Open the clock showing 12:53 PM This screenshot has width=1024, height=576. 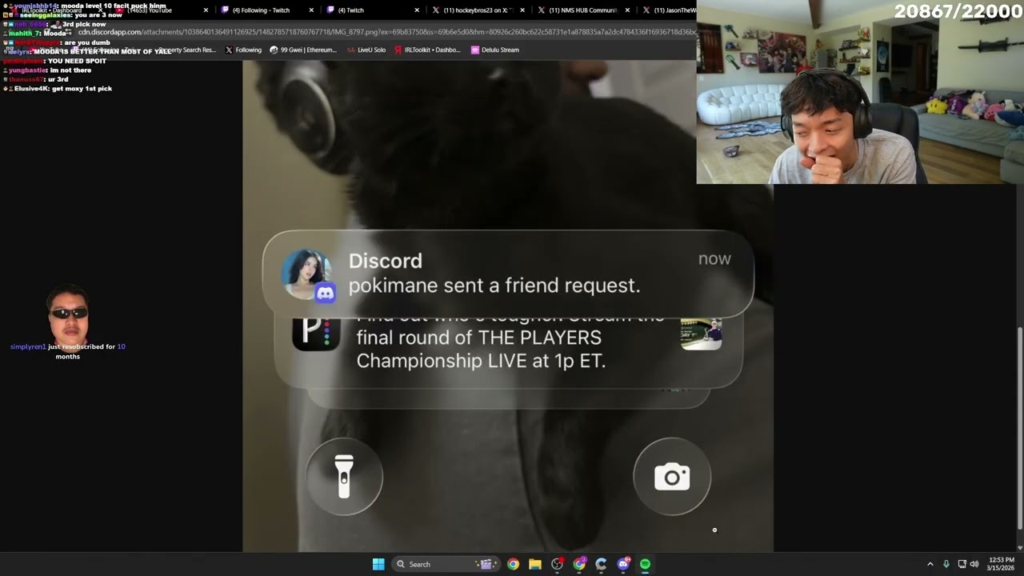[x=1002, y=564]
